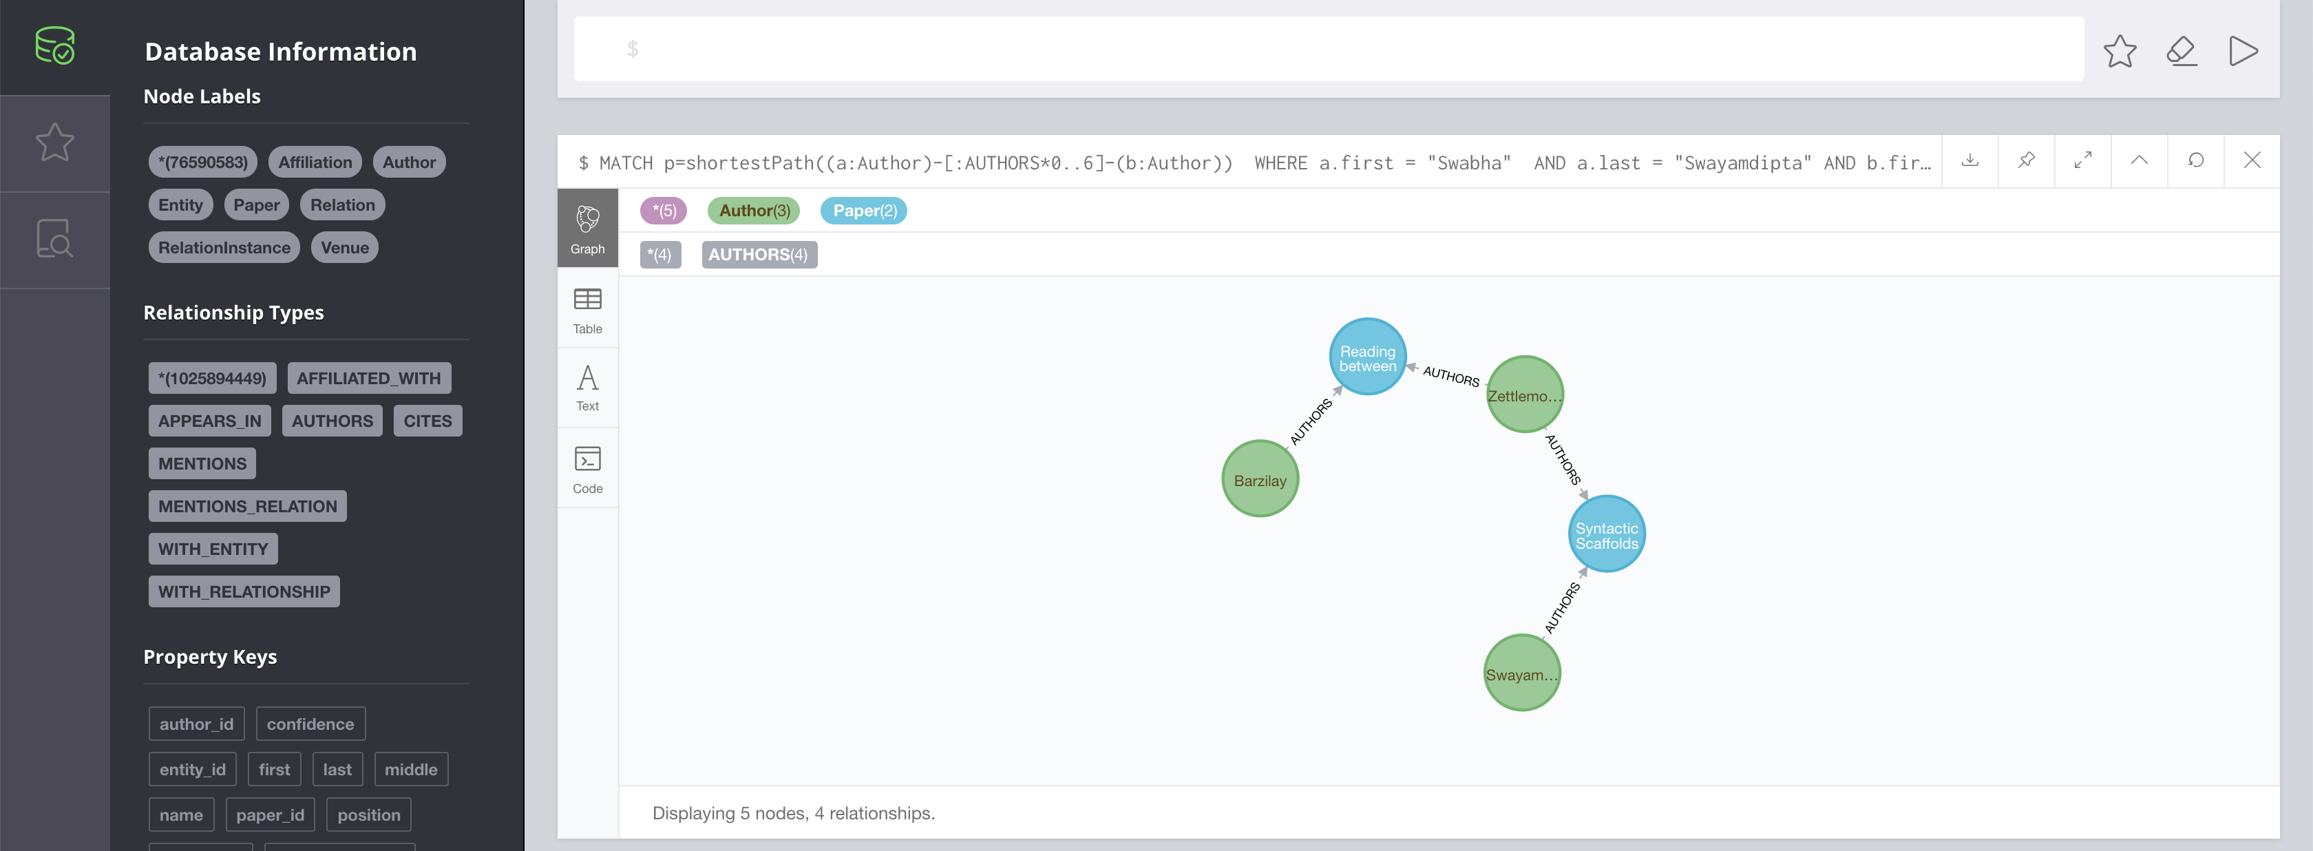
Task: Click the Reading between paper node
Action: (x=1368, y=357)
